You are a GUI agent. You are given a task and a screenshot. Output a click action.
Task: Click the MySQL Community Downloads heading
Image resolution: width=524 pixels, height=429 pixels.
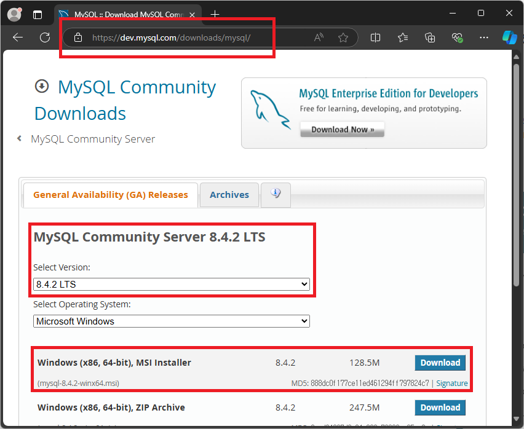coord(125,100)
